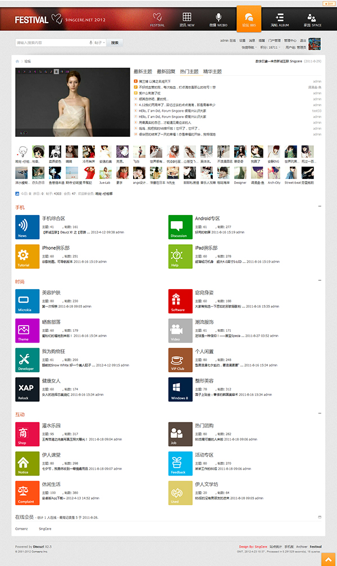
Task: Click the 搜索 search button
Action: click(115, 43)
